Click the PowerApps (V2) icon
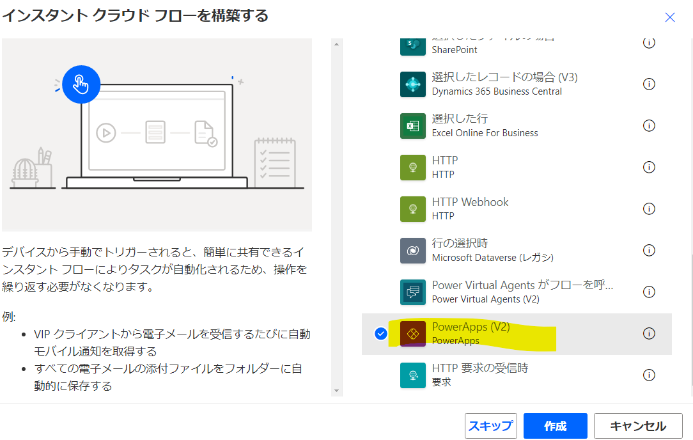 413,333
